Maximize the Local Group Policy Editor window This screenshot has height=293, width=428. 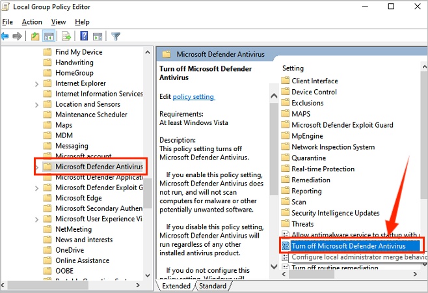(x=391, y=7)
